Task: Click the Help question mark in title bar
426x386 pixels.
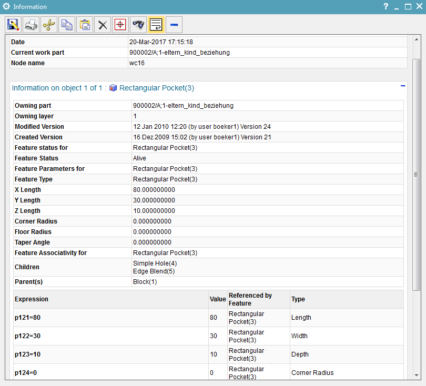Action: pos(386,6)
